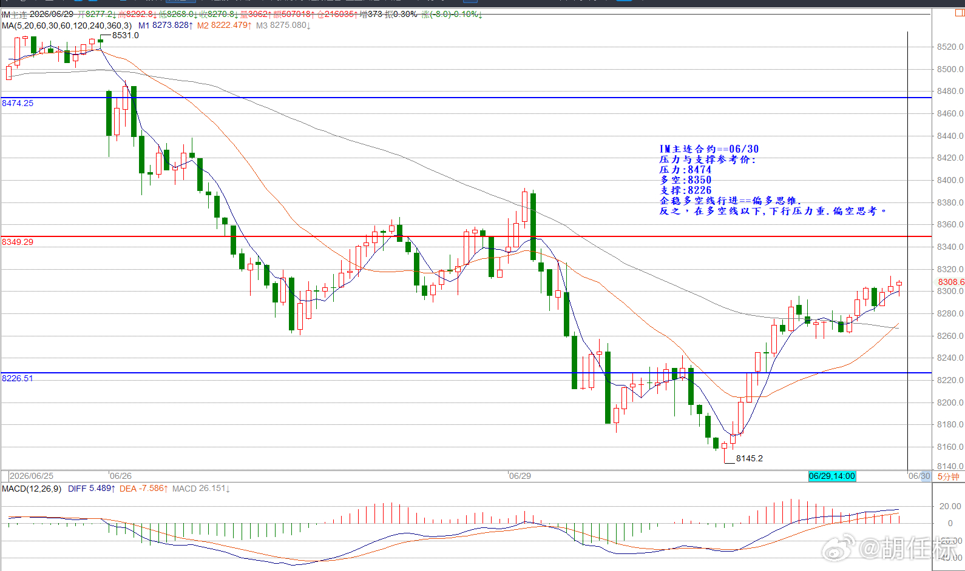Select the 8474.25 blue resistance line label
Viewport: 965px width, 571px height.
click(x=18, y=103)
